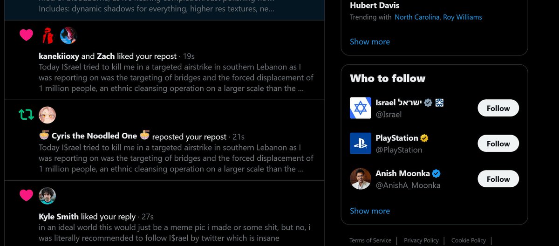Open the Cookie Policy link
This screenshot has width=559, height=246.
469,240
